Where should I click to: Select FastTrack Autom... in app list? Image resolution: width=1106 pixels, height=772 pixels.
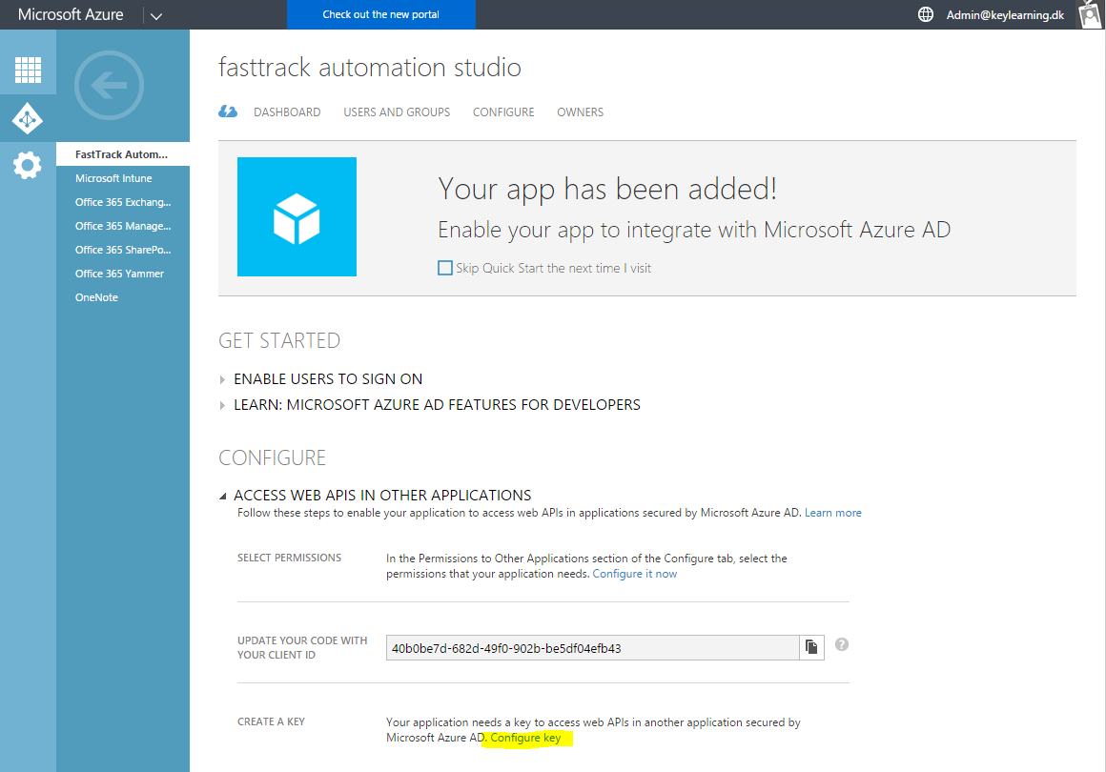(x=123, y=154)
